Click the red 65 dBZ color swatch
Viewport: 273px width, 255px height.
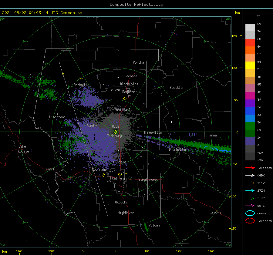[250, 42]
